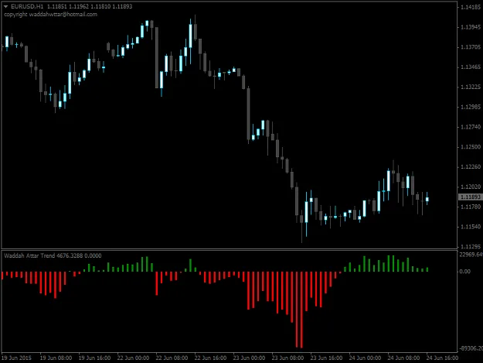Select time label 22 Jun 00:00
The image size is (483, 363).
click(x=133, y=358)
